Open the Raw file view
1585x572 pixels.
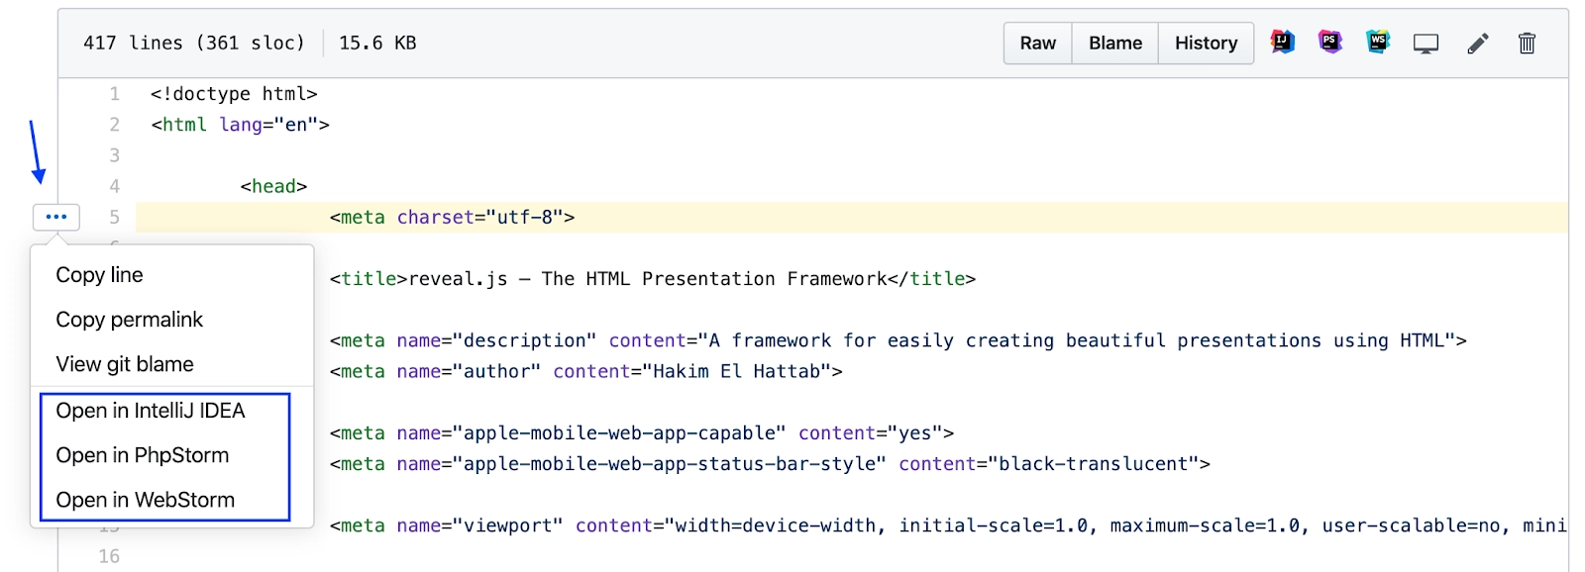pyautogui.click(x=1038, y=44)
